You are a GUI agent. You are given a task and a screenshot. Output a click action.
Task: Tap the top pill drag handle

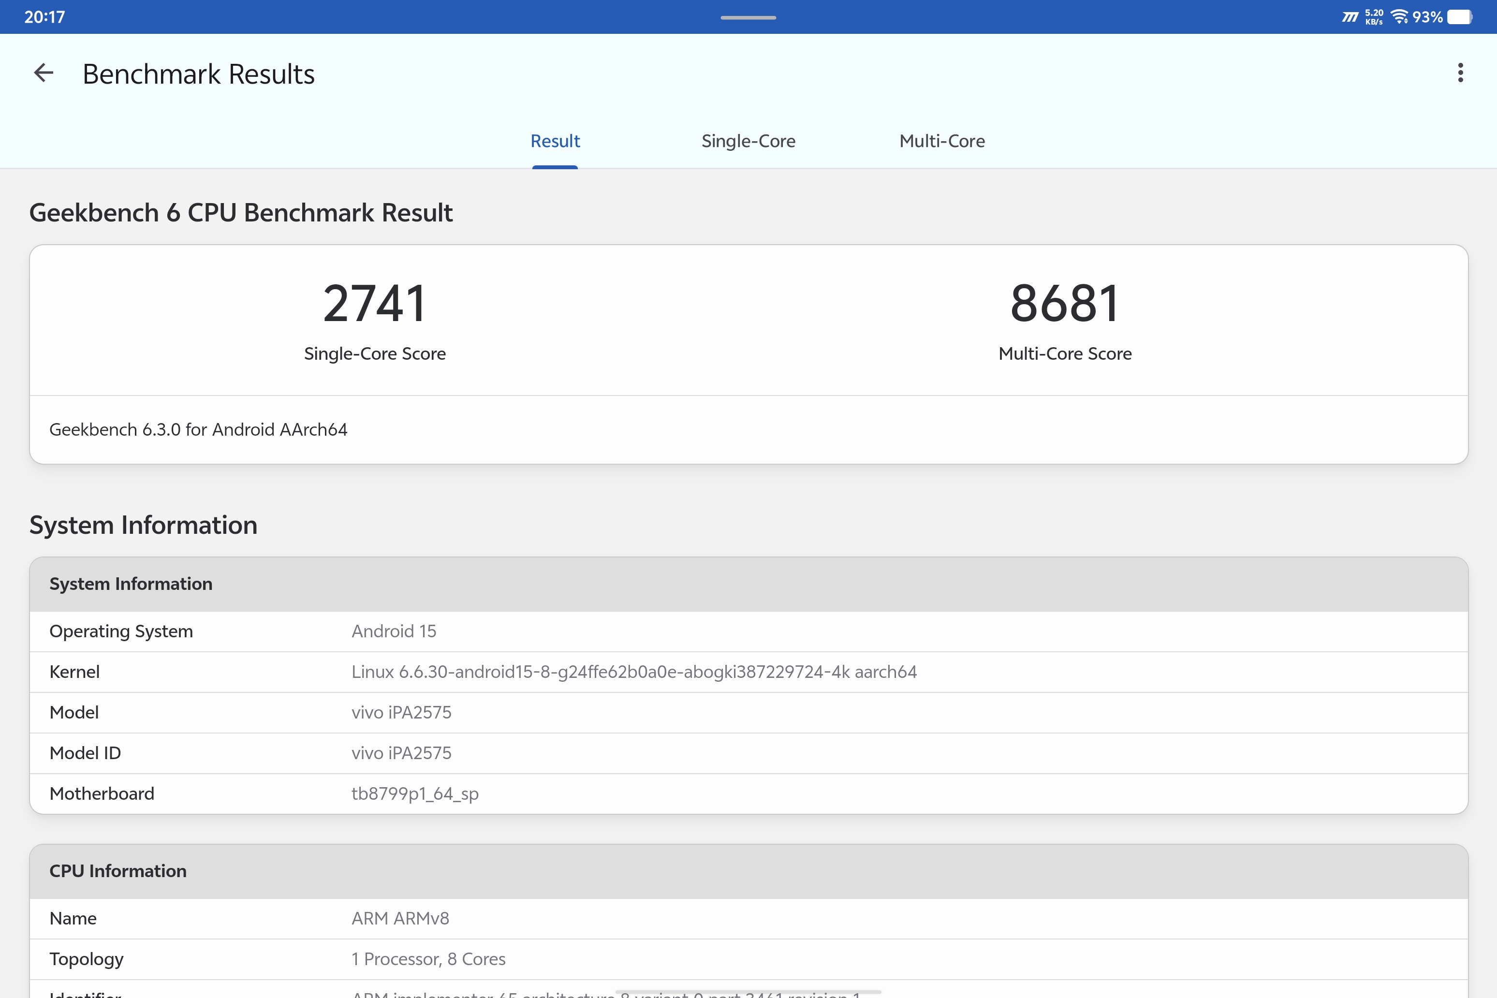[748, 18]
